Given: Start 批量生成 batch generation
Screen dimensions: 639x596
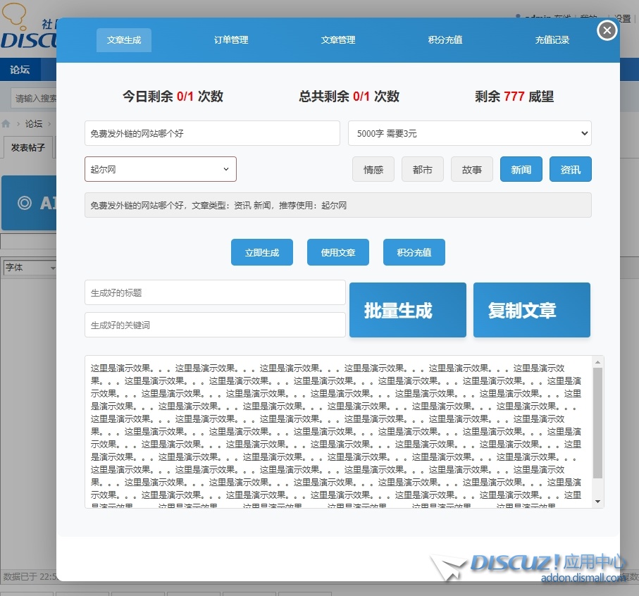Looking at the screenshot, I should [407, 310].
